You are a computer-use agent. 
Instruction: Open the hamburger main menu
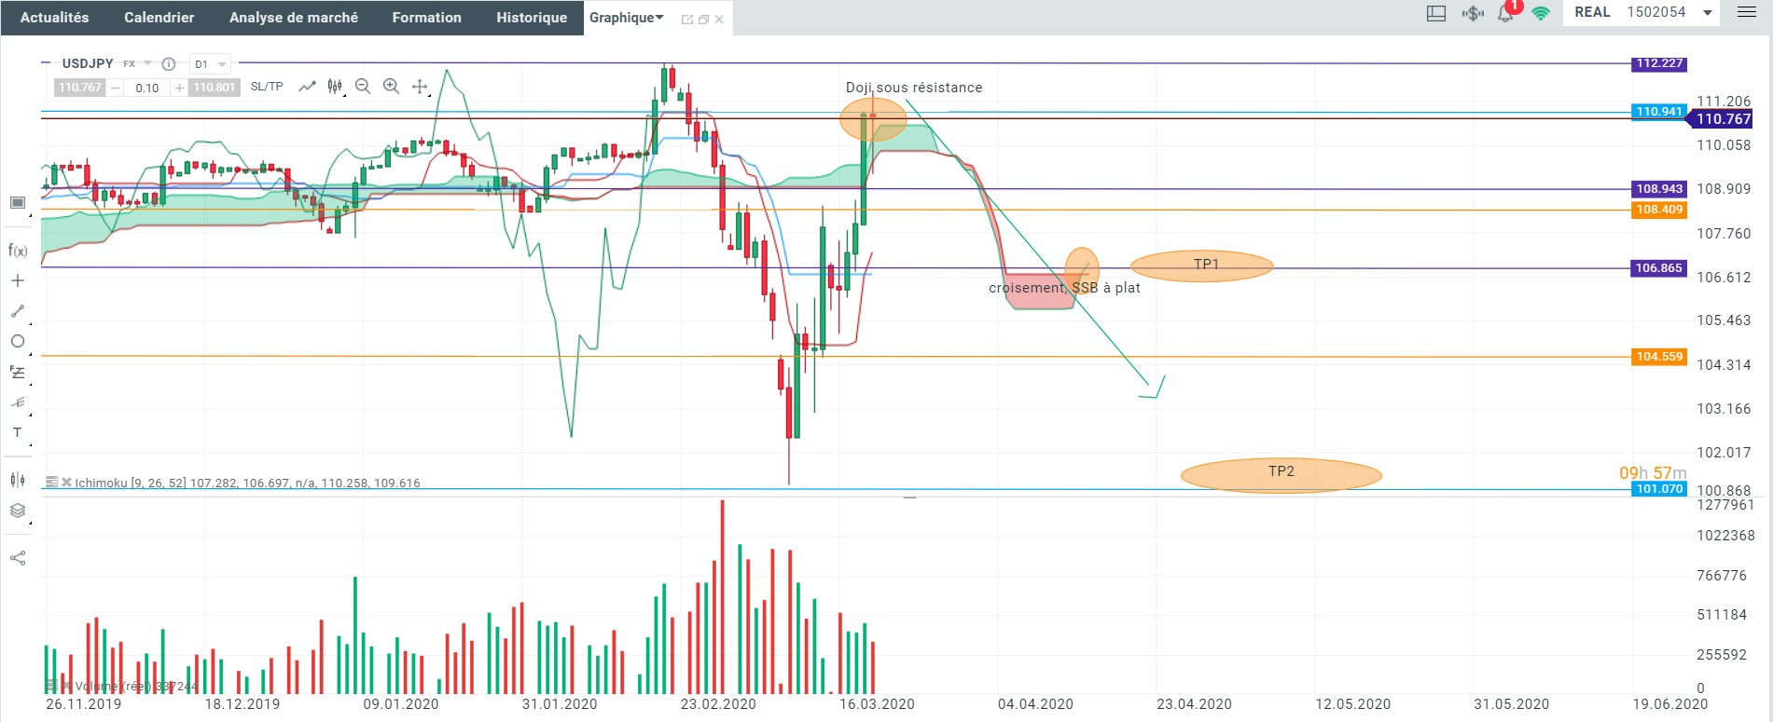click(1747, 12)
